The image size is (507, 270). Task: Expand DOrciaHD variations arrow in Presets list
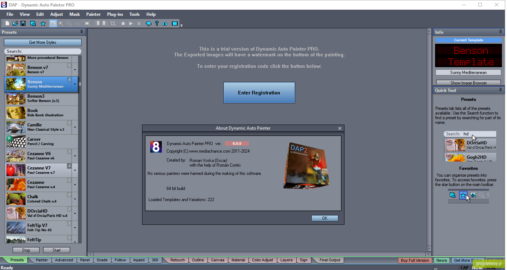click(x=75, y=213)
